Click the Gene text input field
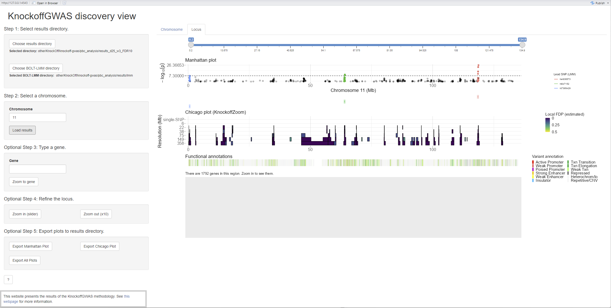Viewport: 611px width, 308px height. click(38, 169)
